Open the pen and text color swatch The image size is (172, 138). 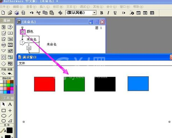pos(10,130)
